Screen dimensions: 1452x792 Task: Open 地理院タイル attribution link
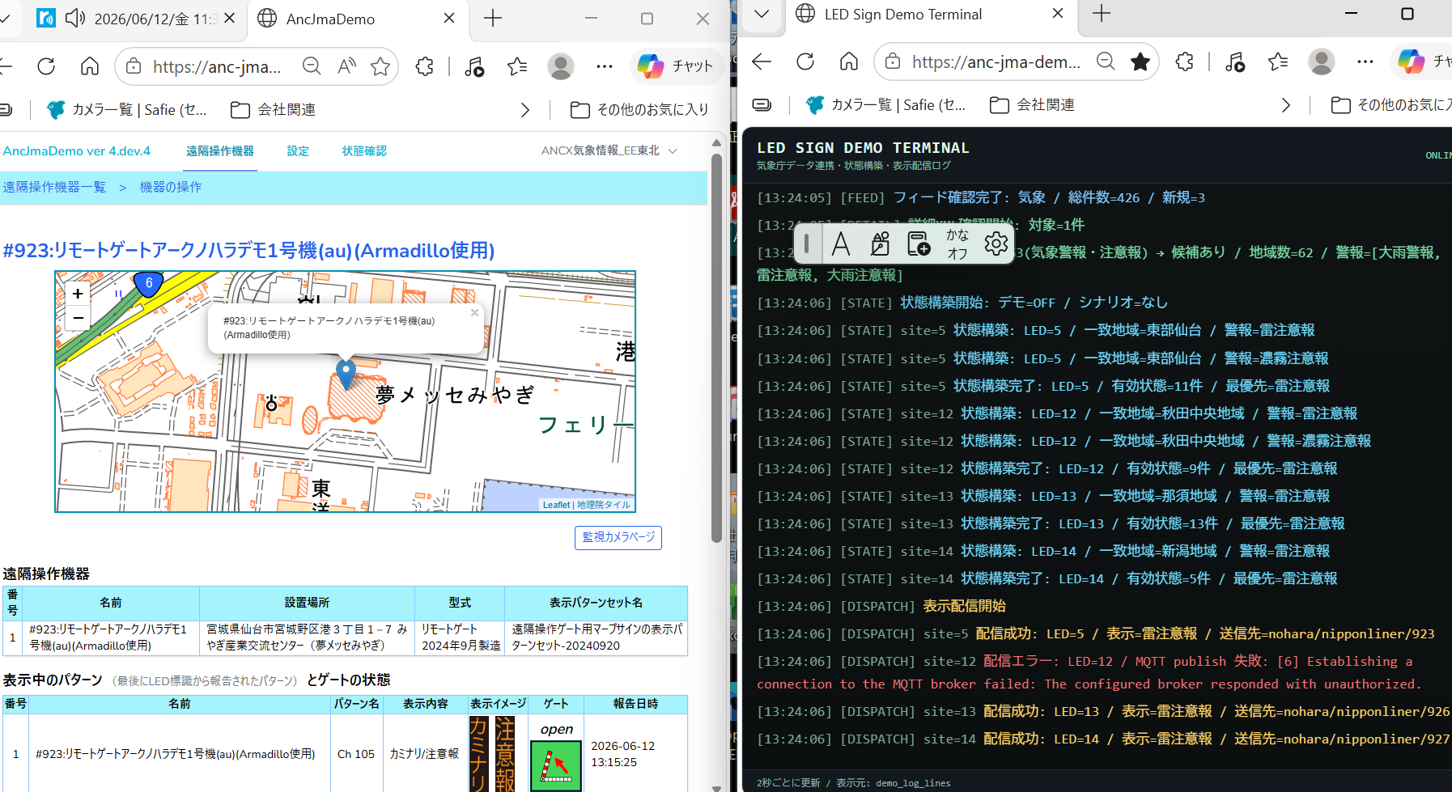(x=604, y=505)
